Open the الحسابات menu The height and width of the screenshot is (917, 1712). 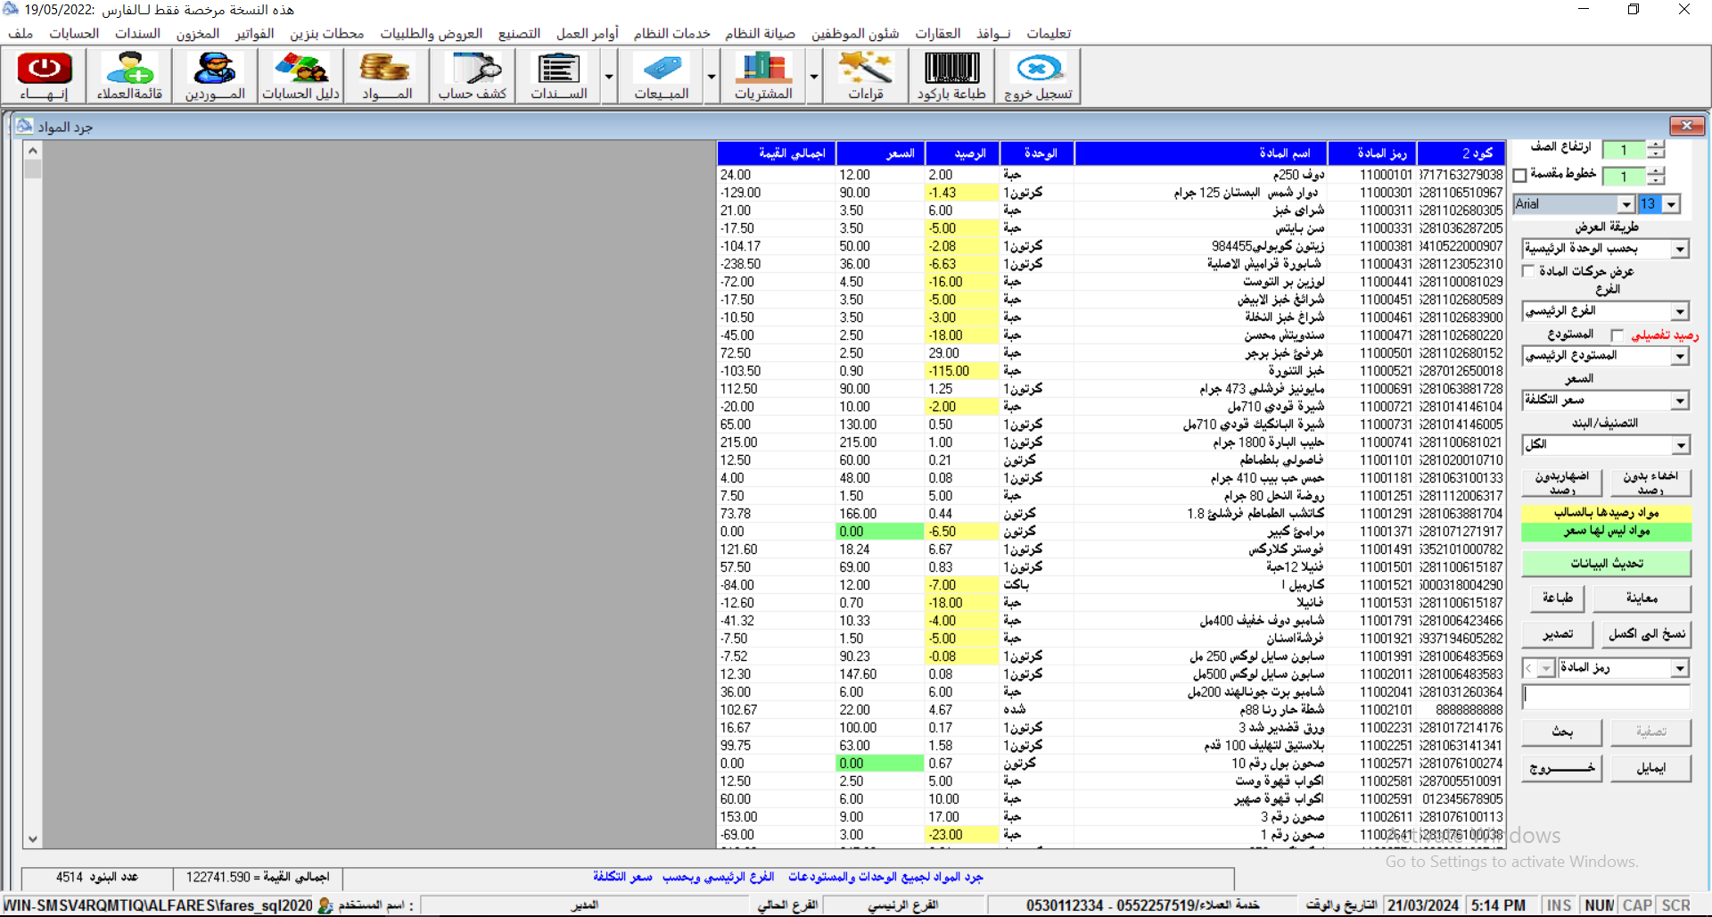74,33
